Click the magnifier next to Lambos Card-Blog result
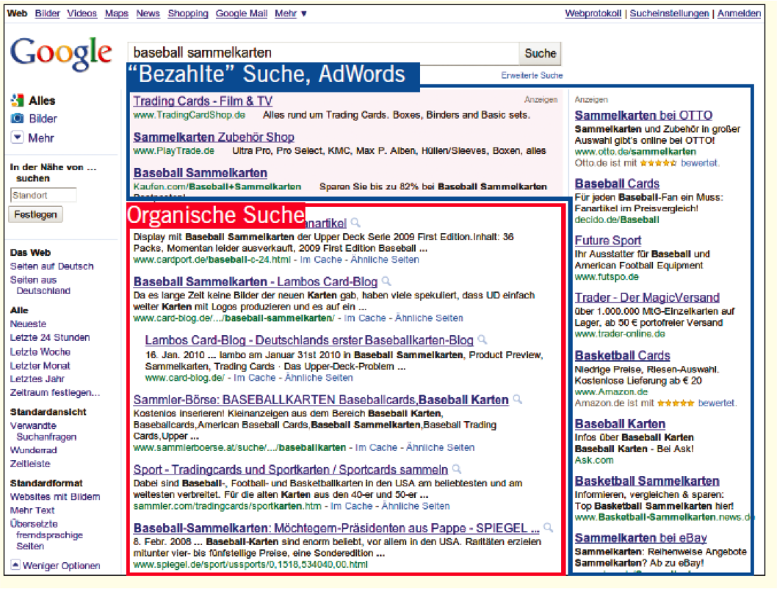The height and width of the screenshot is (589, 777). pyautogui.click(x=386, y=282)
